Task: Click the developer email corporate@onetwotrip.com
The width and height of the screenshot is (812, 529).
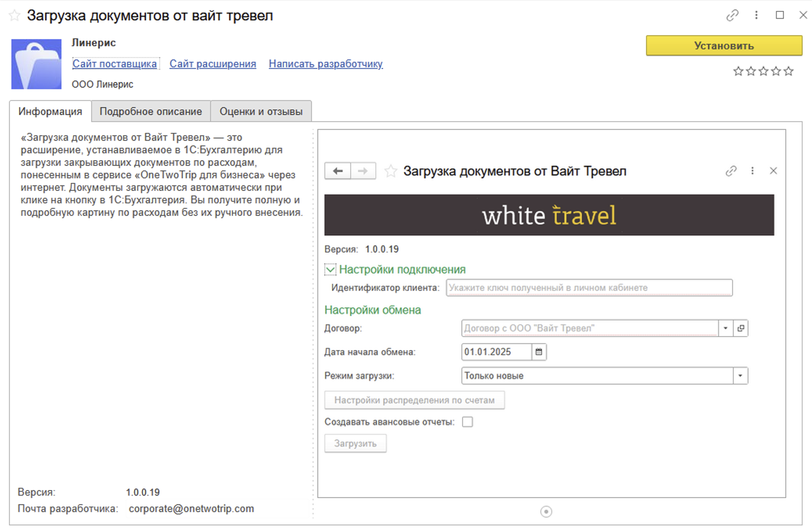Action: [x=191, y=509]
